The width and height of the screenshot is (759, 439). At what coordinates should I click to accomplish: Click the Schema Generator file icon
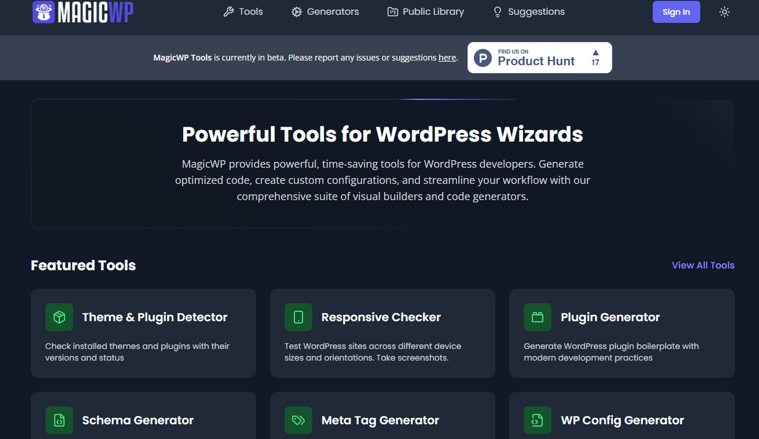point(59,420)
